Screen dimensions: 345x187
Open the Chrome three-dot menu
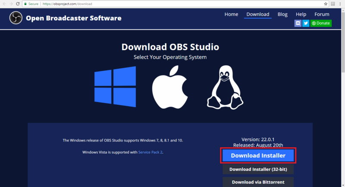340,4
